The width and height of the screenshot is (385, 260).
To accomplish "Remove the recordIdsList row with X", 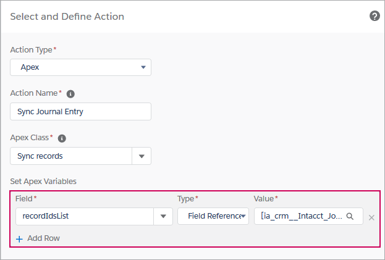I will pyautogui.click(x=371, y=217).
